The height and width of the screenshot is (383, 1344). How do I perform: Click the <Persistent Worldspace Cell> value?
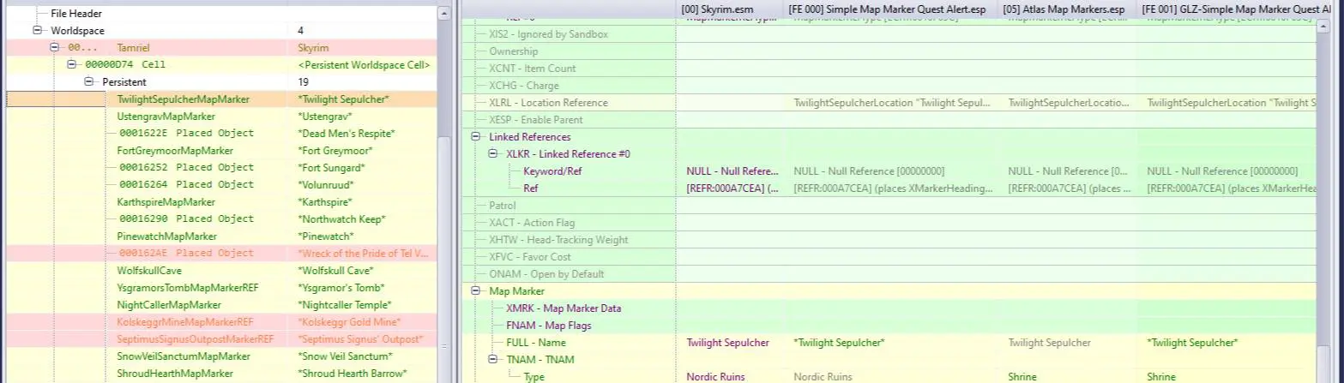click(364, 65)
